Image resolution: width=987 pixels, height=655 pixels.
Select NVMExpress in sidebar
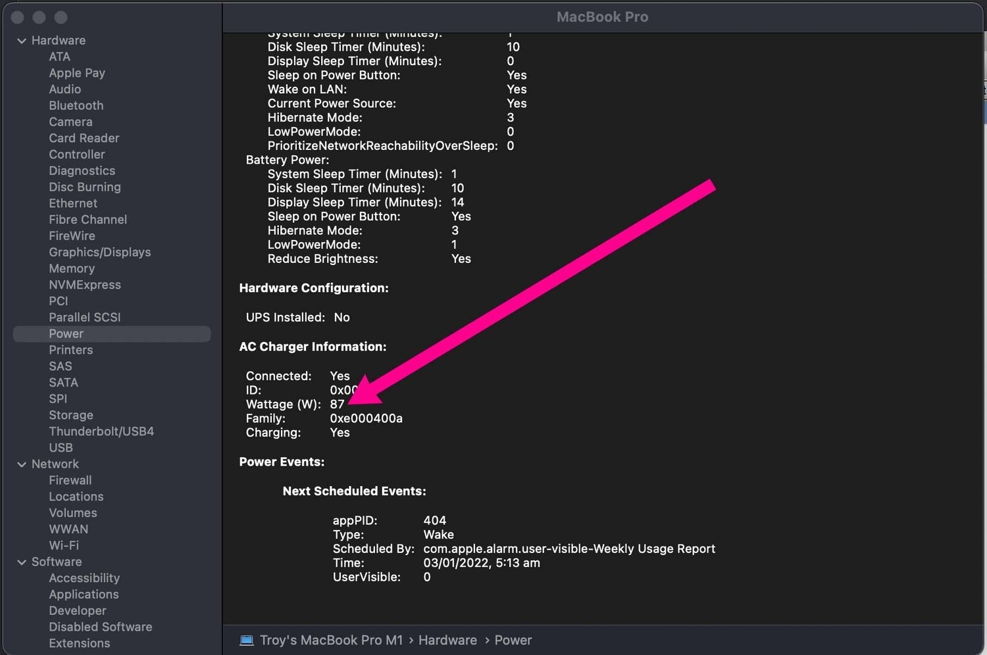pyautogui.click(x=84, y=285)
